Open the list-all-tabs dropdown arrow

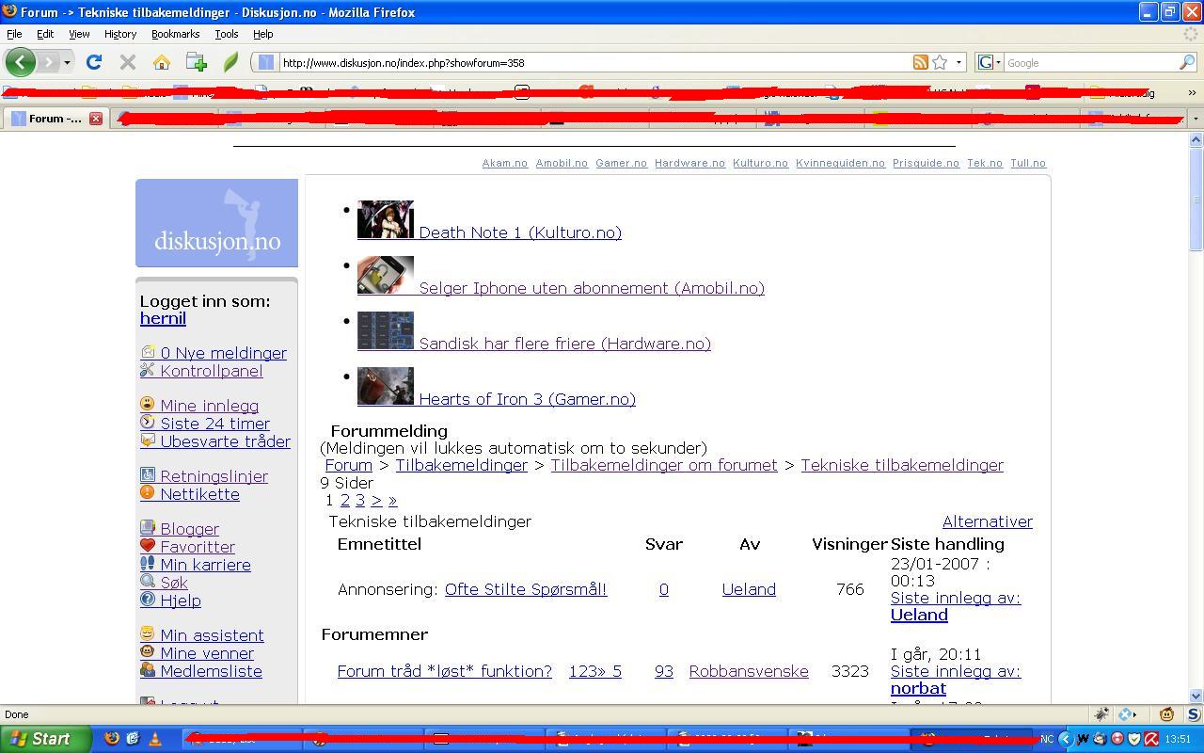[1196, 119]
